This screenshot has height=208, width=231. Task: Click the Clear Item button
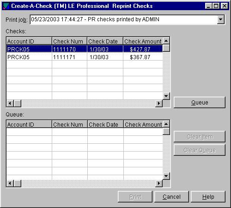click(x=200, y=137)
